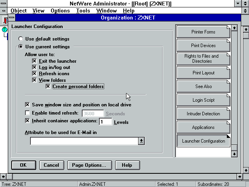Click Attribute to be used for E-Mail label

click(x=61, y=132)
